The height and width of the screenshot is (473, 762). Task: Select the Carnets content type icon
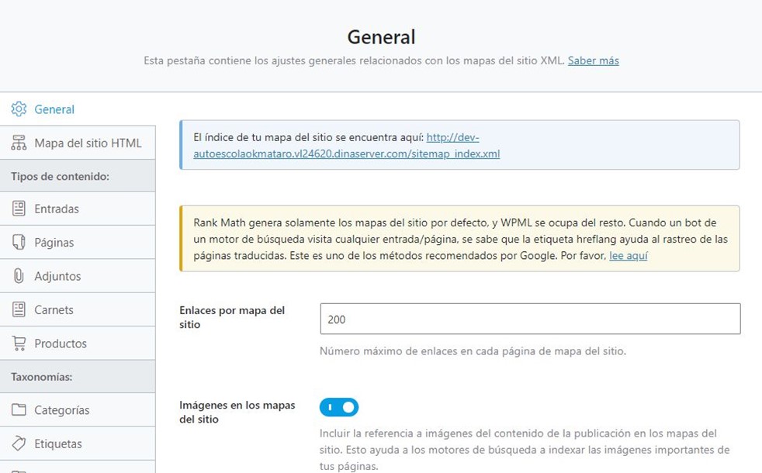pos(19,309)
